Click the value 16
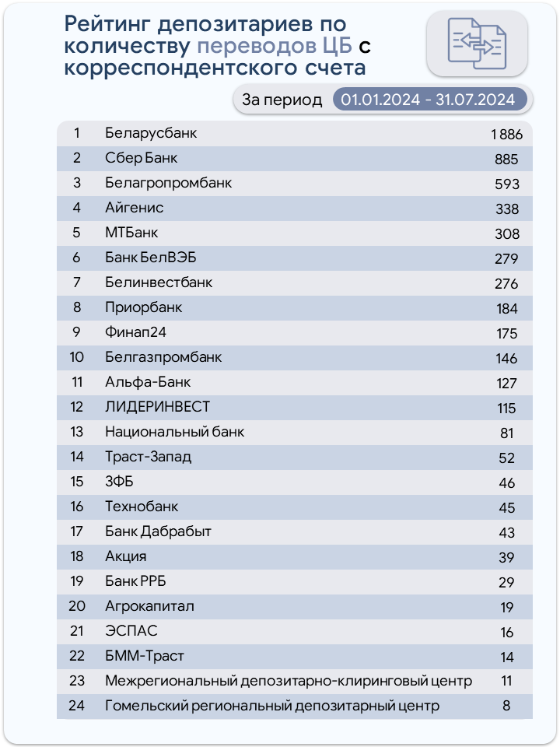The width and height of the screenshot is (560, 747). 506,632
